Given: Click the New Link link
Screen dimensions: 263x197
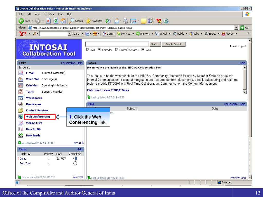Looking at the screenshot, I should point(78,143).
